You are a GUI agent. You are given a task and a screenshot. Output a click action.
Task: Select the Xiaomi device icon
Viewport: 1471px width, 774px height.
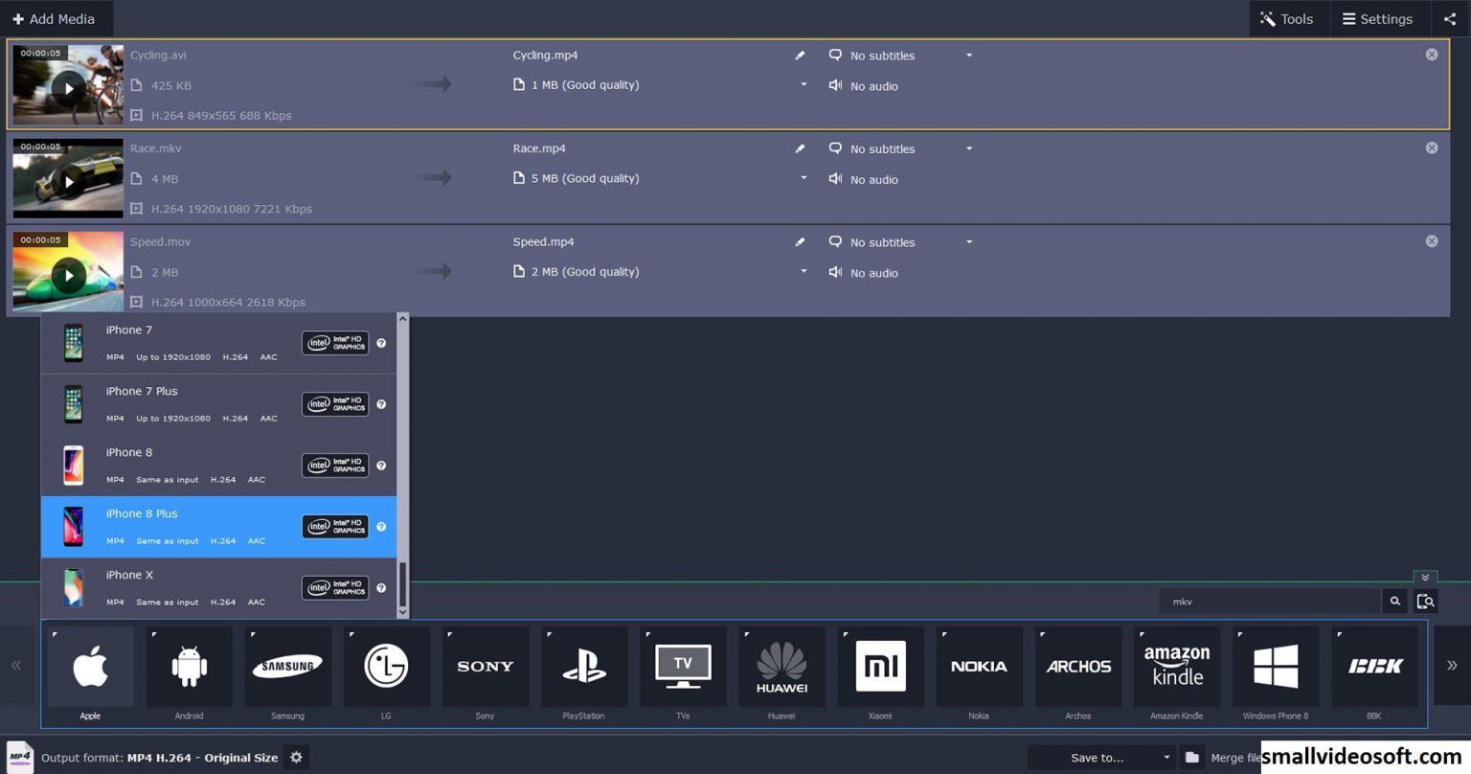880,666
